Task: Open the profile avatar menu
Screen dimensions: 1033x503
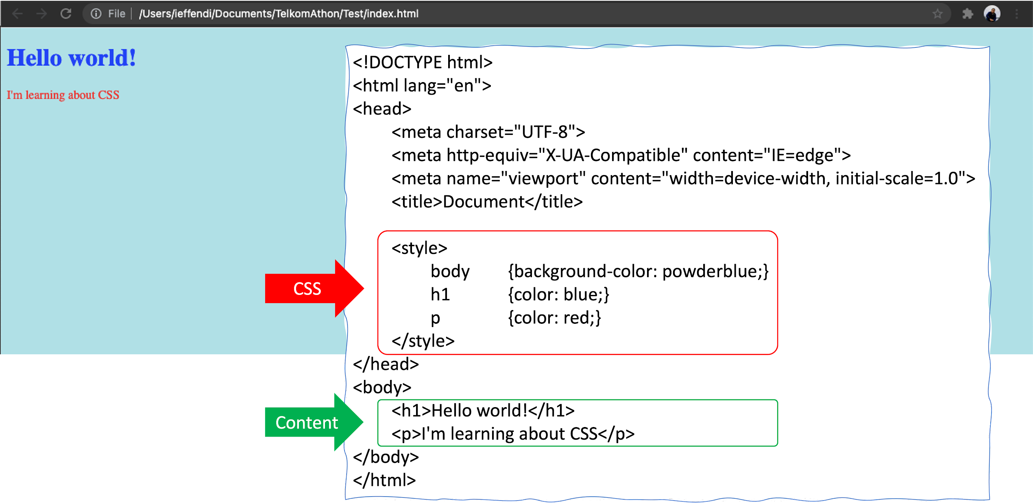Action: coord(992,14)
